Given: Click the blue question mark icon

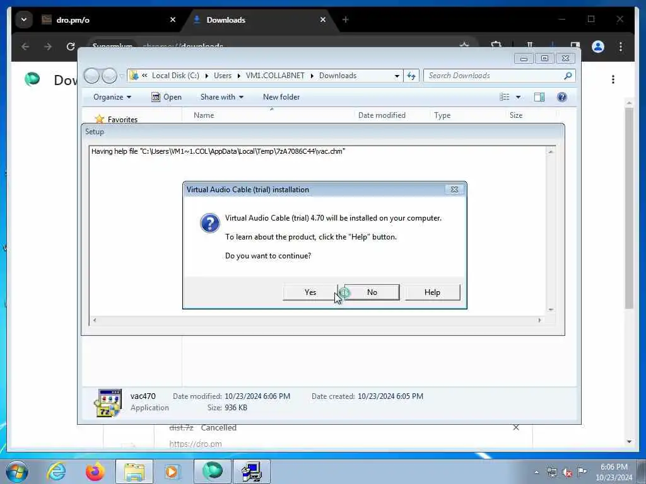Looking at the screenshot, I should [209, 224].
